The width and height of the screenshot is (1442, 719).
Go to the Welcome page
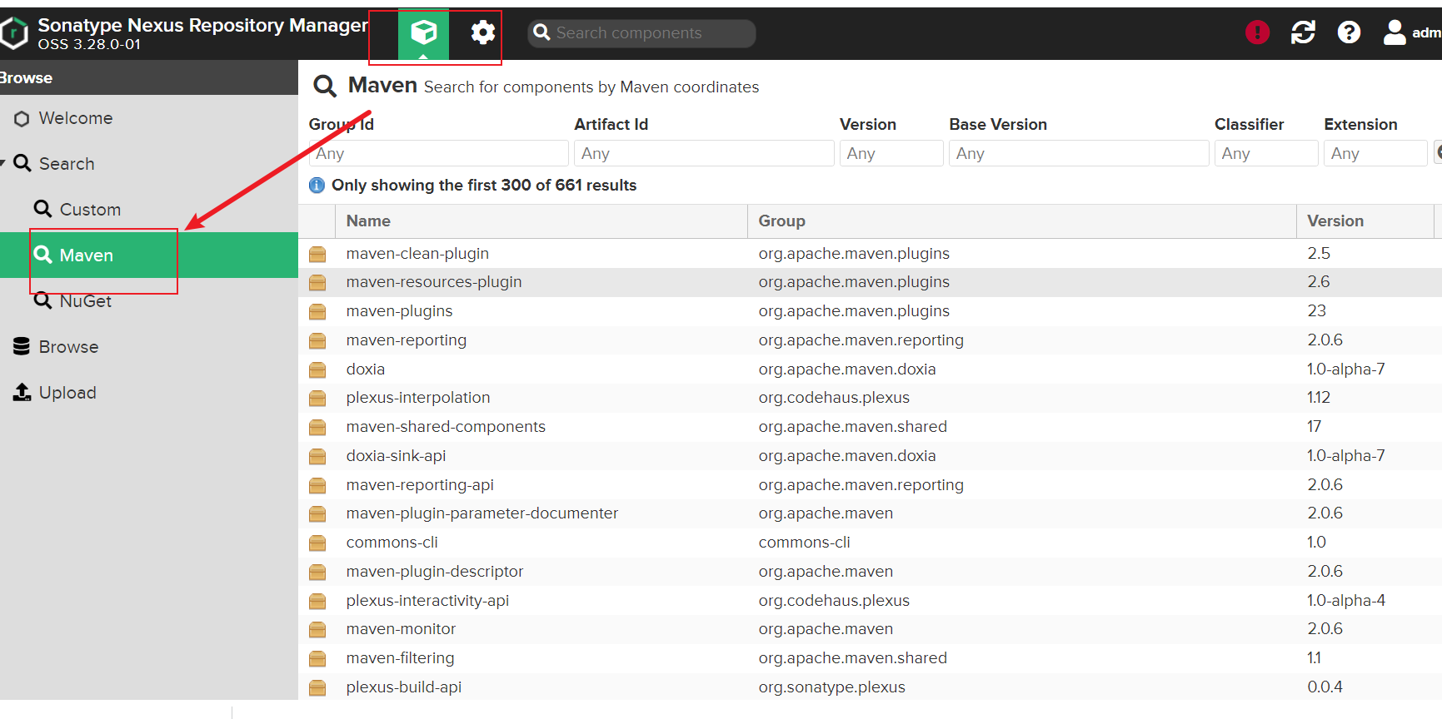[75, 118]
